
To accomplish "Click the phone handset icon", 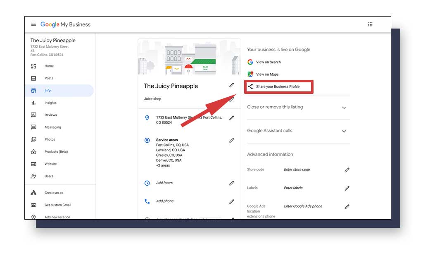I will [147, 201].
